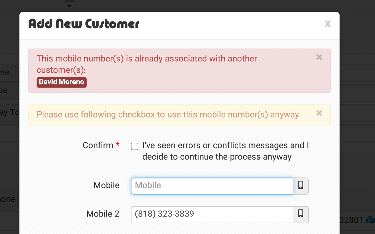375x234 pixels.
Task: Click the Mobile field label
Action: point(106,185)
